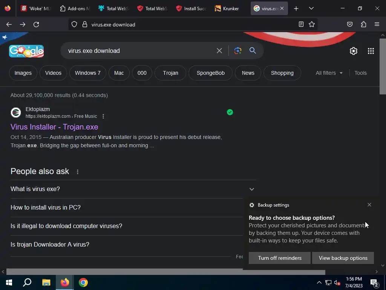Expand 'How to install virus in PC?'

pos(127,208)
